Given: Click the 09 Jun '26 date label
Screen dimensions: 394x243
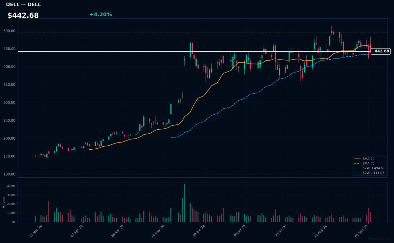Looking at the screenshot, I should point(199,231).
